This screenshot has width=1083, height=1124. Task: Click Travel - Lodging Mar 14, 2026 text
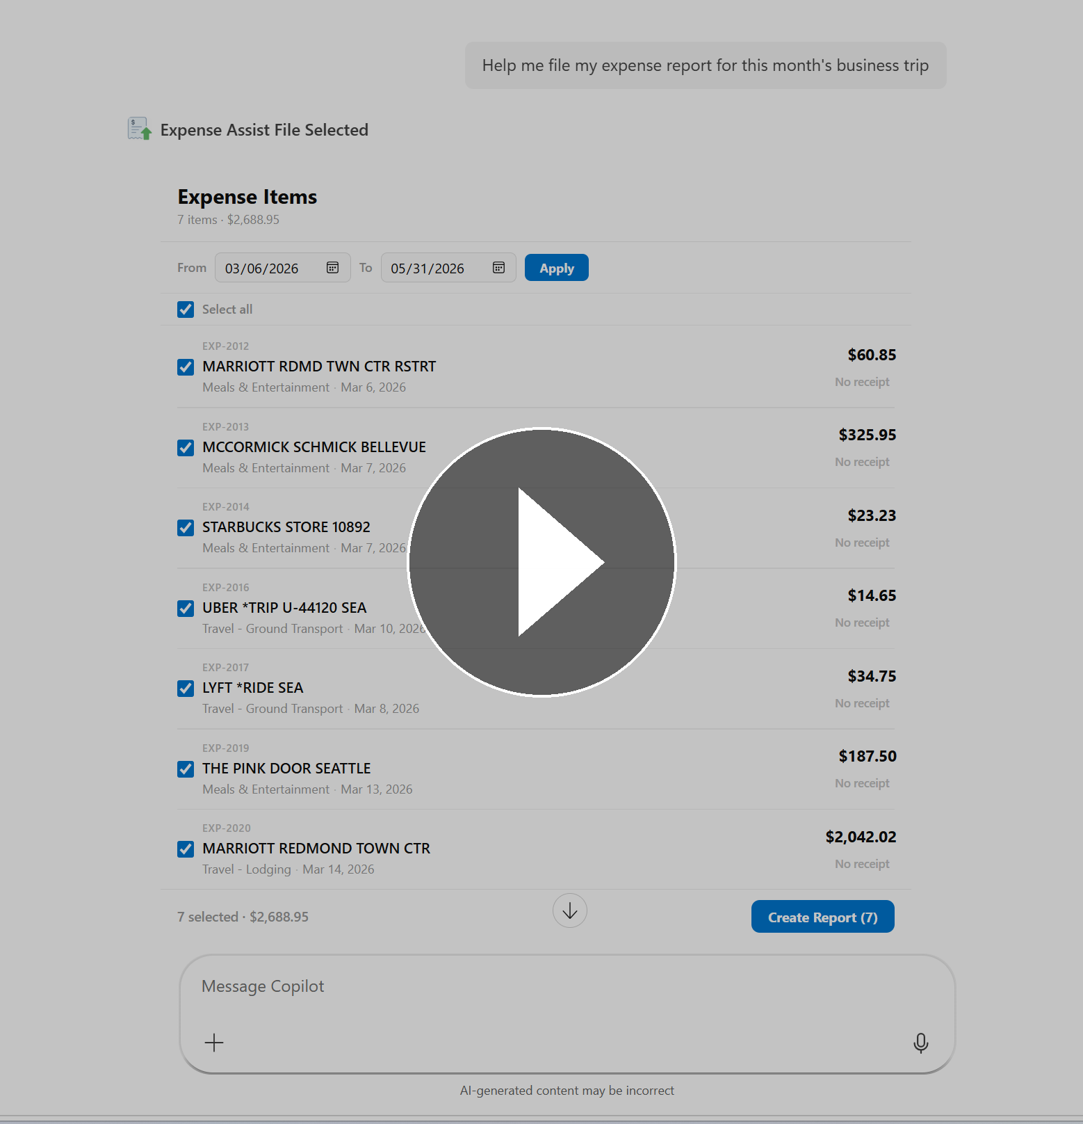pyautogui.click(x=288, y=869)
